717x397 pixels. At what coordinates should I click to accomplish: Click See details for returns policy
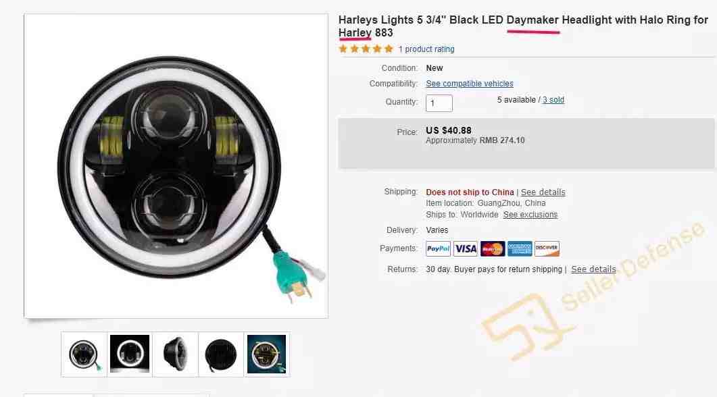click(x=593, y=269)
